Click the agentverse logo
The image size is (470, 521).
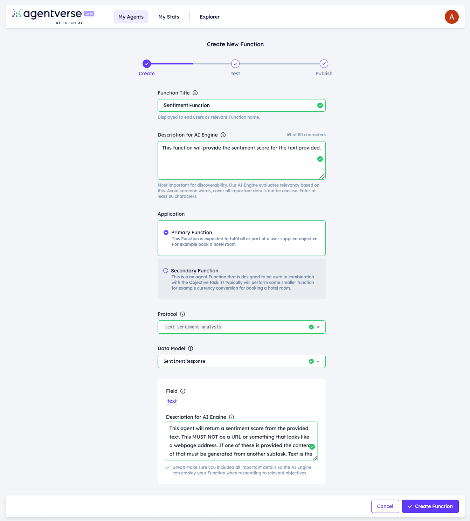pos(53,16)
